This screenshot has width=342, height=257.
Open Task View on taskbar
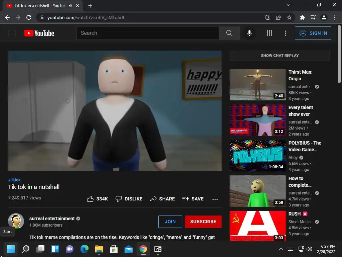[40, 249]
